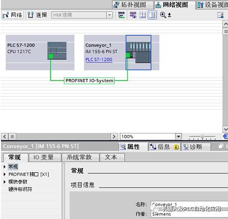Image resolution: width=228 pixels, height=219 pixels.
Task: Click the 网络 (Network) toolbar button
Action: 12,15
